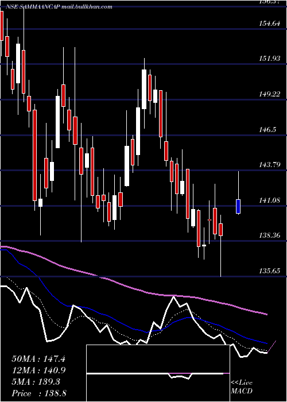Click the 151.93 price axis label
287x402 pixels.
coord(270,59)
